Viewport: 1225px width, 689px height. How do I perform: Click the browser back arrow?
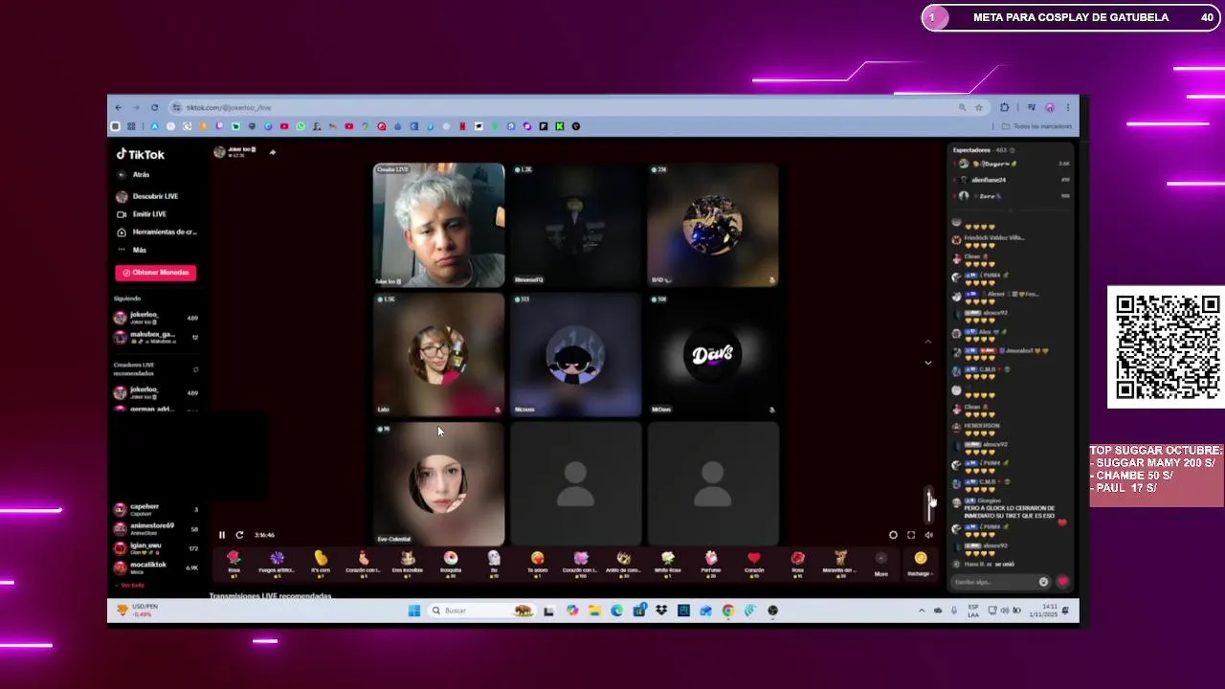pyautogui.click(x=118, y=107)
